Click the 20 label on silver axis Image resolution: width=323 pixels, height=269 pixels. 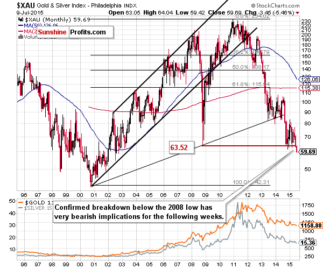12,238
